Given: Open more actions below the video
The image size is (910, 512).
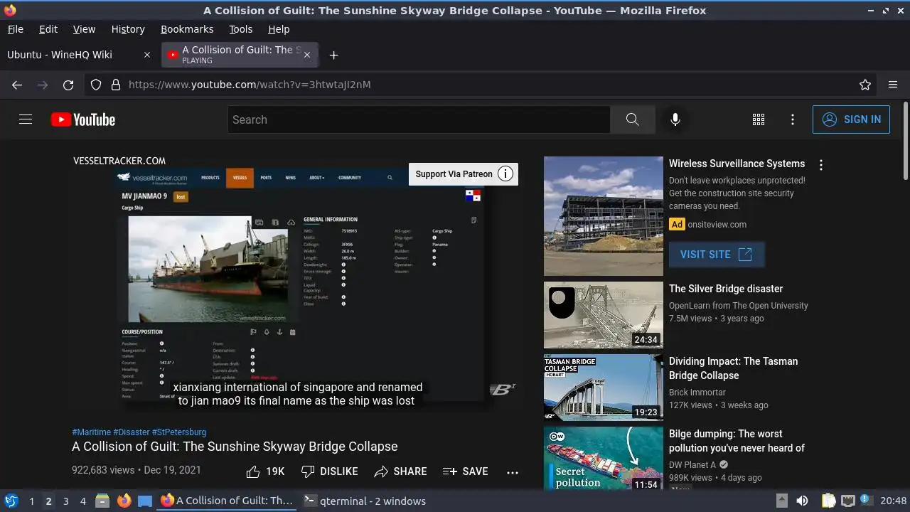Looking at the screenshot, I should pos(513,471).
